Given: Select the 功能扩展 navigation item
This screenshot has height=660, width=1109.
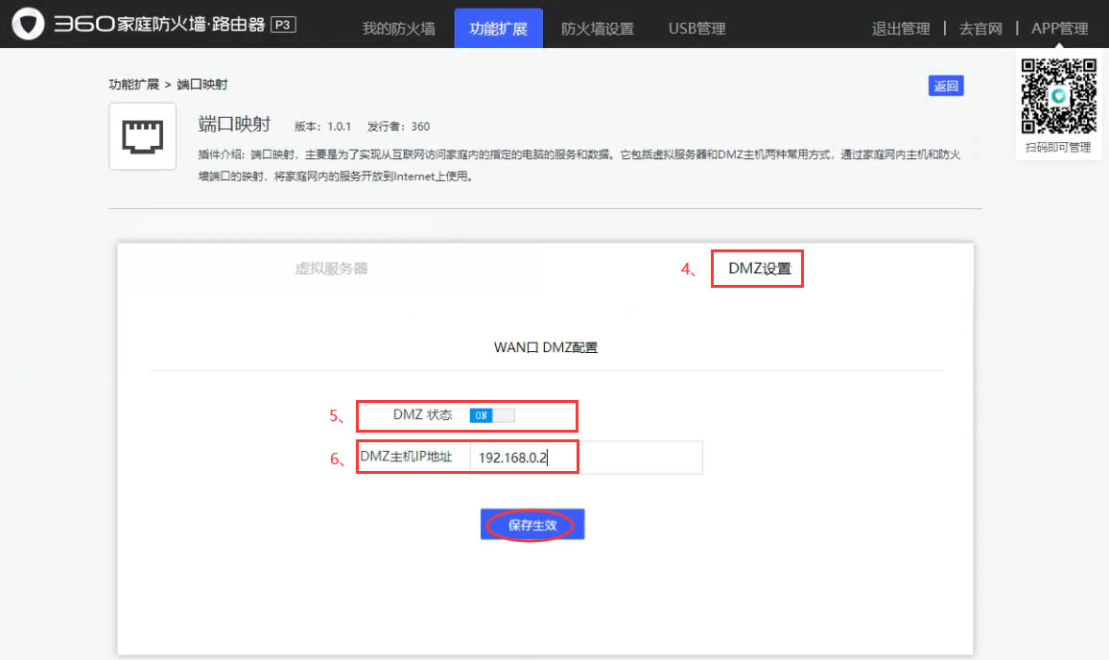Looking at the screenshot, I should click(498, 28).
